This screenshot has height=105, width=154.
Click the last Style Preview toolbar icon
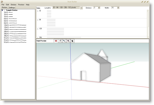click(72, 41)
